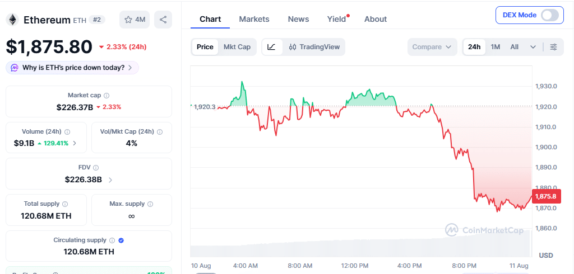This screenshot has width=574, height=274.
Task: Select the Mkt Cap toggle option
Action: 237,47
